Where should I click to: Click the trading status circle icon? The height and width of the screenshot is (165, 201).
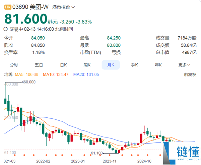(x=5, y=29)
